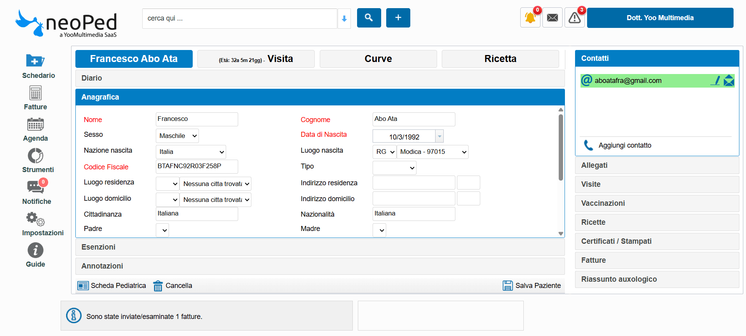Screen dimensions: 746x336
Task: Expand the Annotazioni section
Action: (x=320, y=266)
